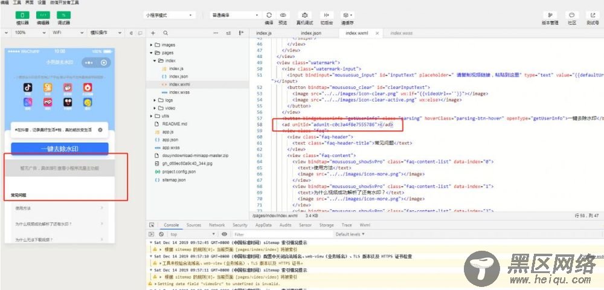Click the real-device debug bug icon (真机调试)

click(x=304, y=15)
